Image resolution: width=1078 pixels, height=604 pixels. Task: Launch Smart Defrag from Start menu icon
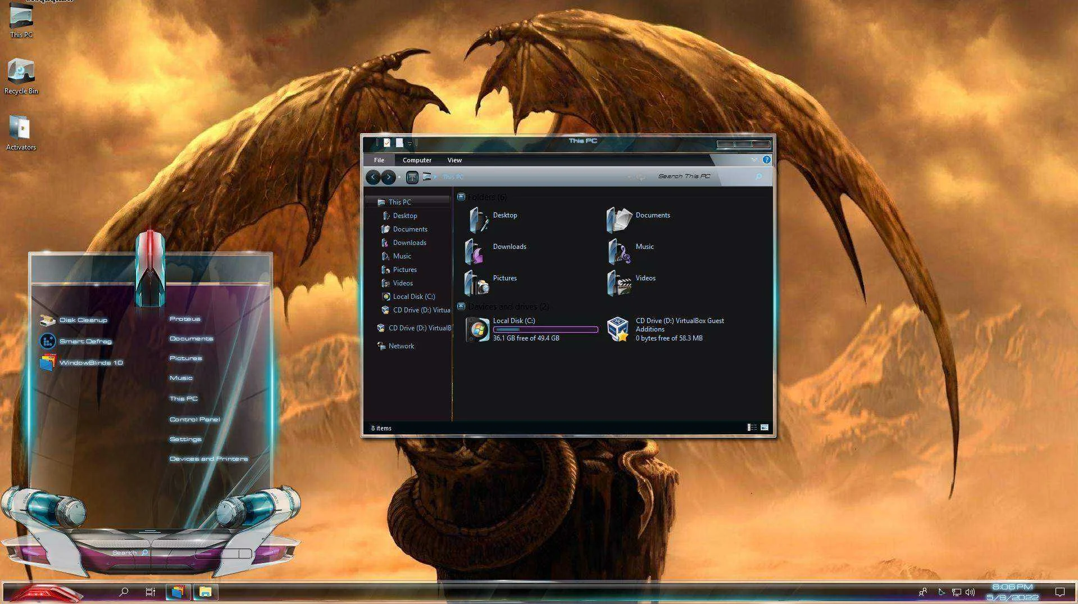(47, 341)
